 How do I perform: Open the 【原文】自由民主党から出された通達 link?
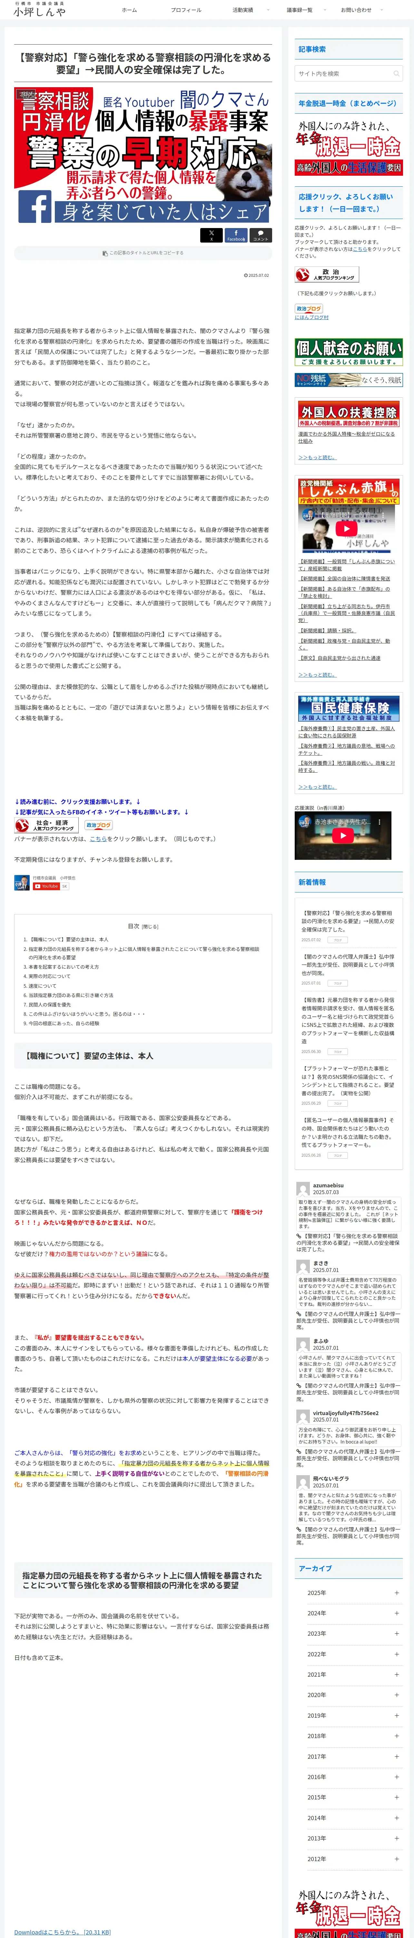(x=340, y=658)
